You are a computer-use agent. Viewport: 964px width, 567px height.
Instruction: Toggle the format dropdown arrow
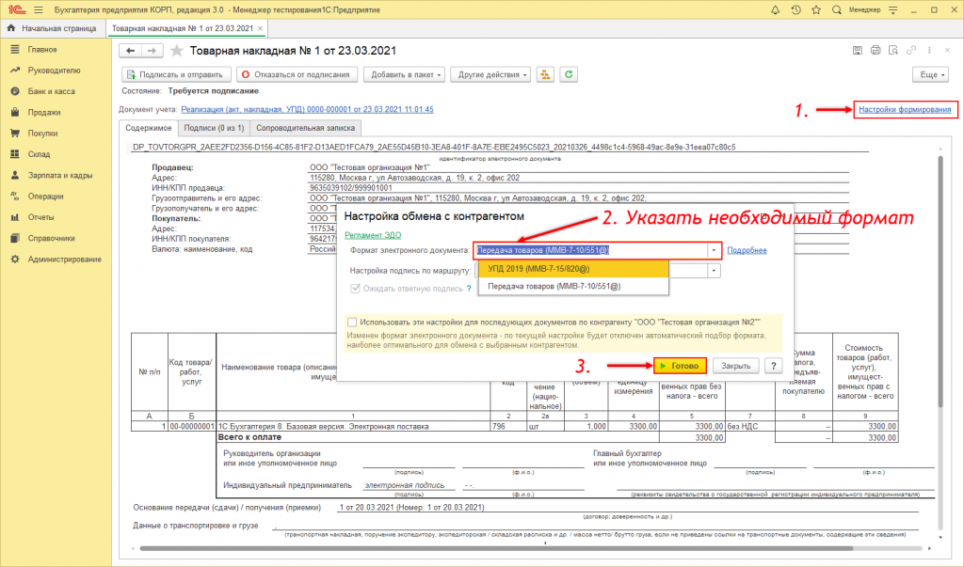click(714, 251)
